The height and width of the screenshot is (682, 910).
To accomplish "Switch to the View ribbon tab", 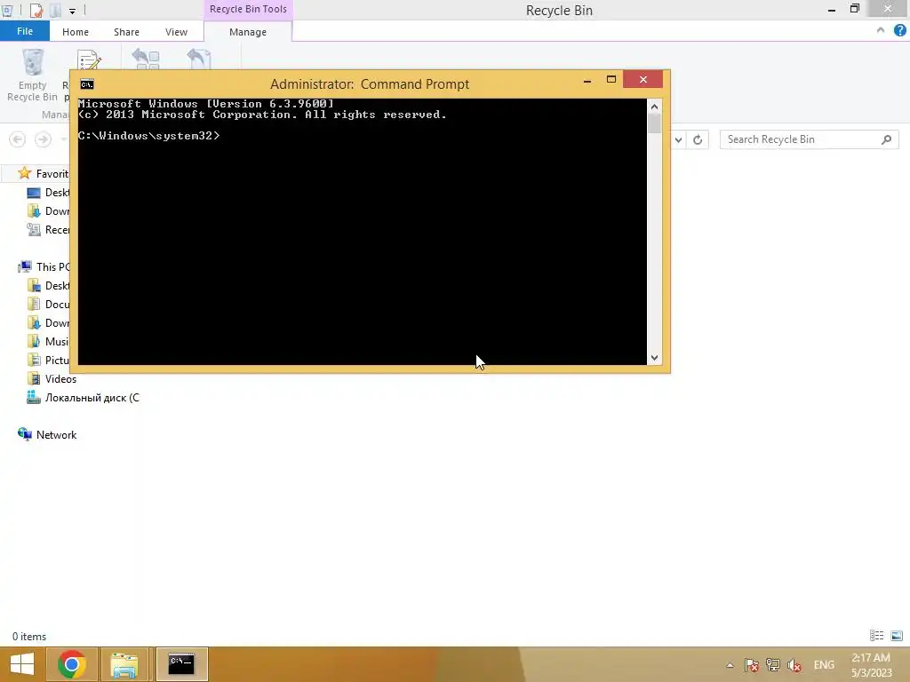I will [176, 32].
